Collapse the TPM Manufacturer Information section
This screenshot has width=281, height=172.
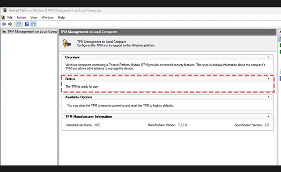[268, 116]
